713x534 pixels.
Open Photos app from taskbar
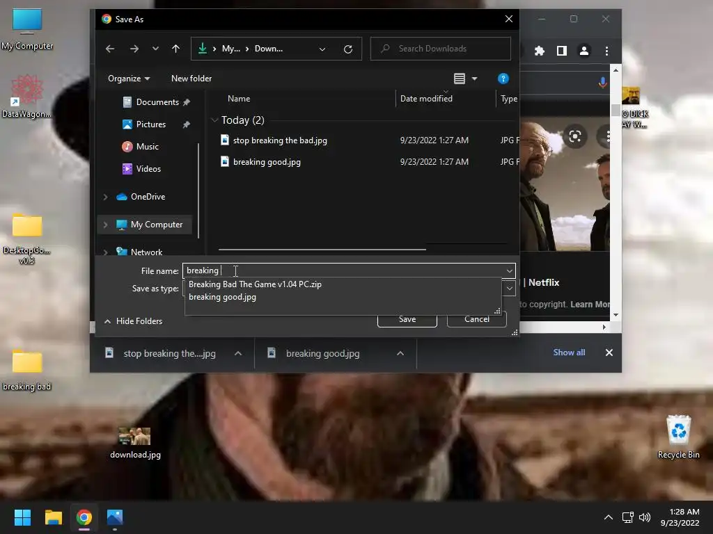coord(115,517)
